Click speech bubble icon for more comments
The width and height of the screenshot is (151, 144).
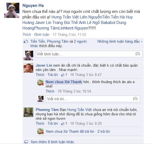tap(26, 142)
